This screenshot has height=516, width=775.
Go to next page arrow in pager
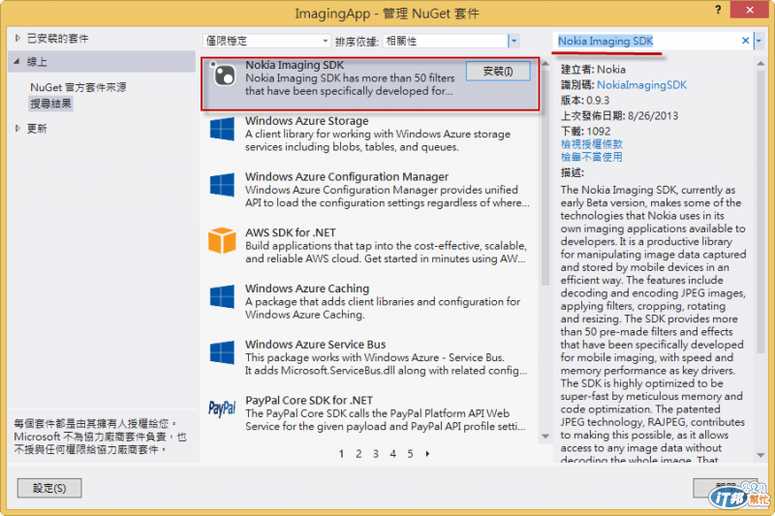point(427,453)
